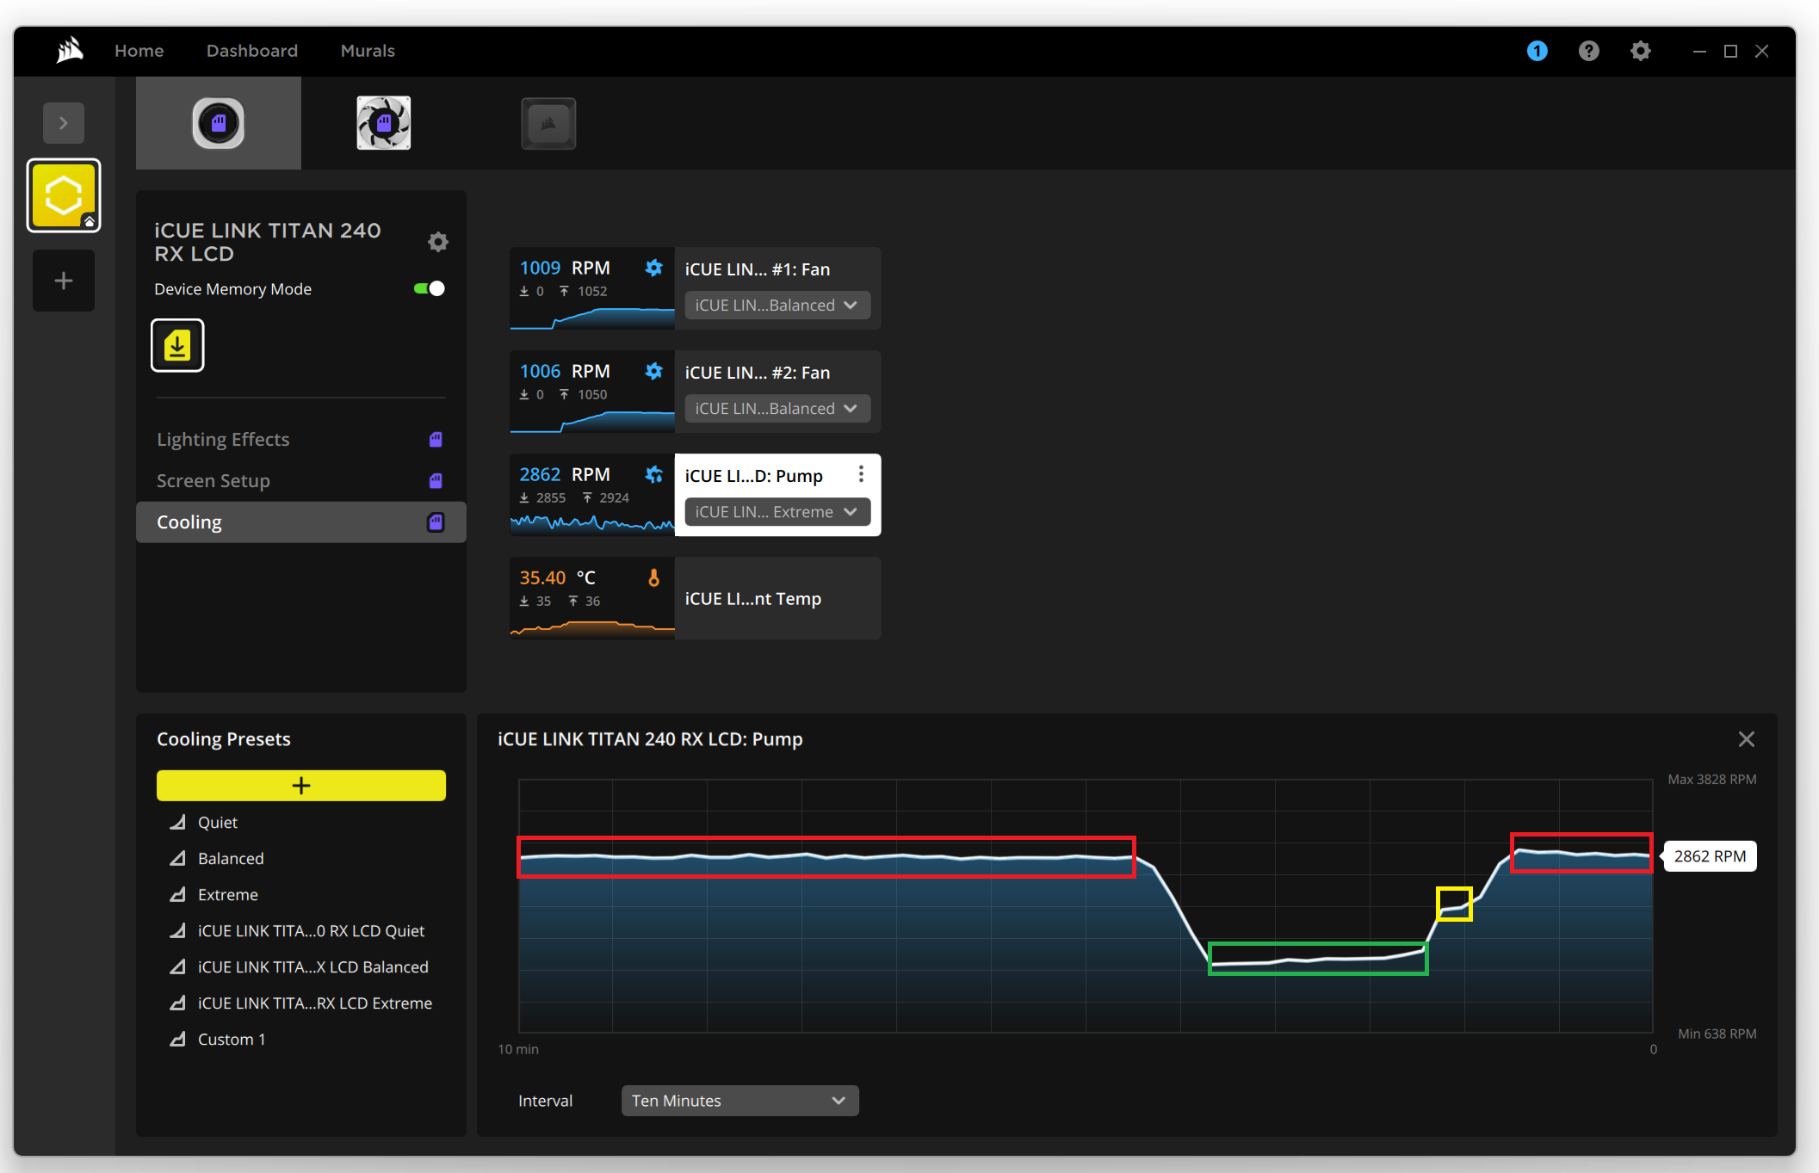The width and height of the screenshot is (1819, 1173).
Task: Expand the sidebar with arrow button
Action: [x=64, y=123]
